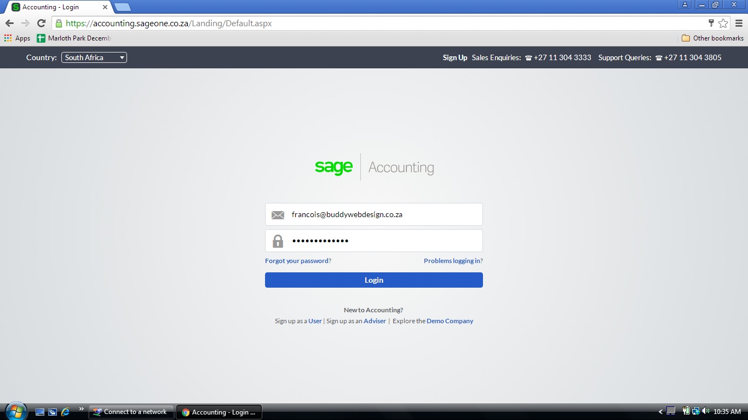748x420 pixels.
Task: Click the green padlock security icon
Action: (x=59, y=24)
